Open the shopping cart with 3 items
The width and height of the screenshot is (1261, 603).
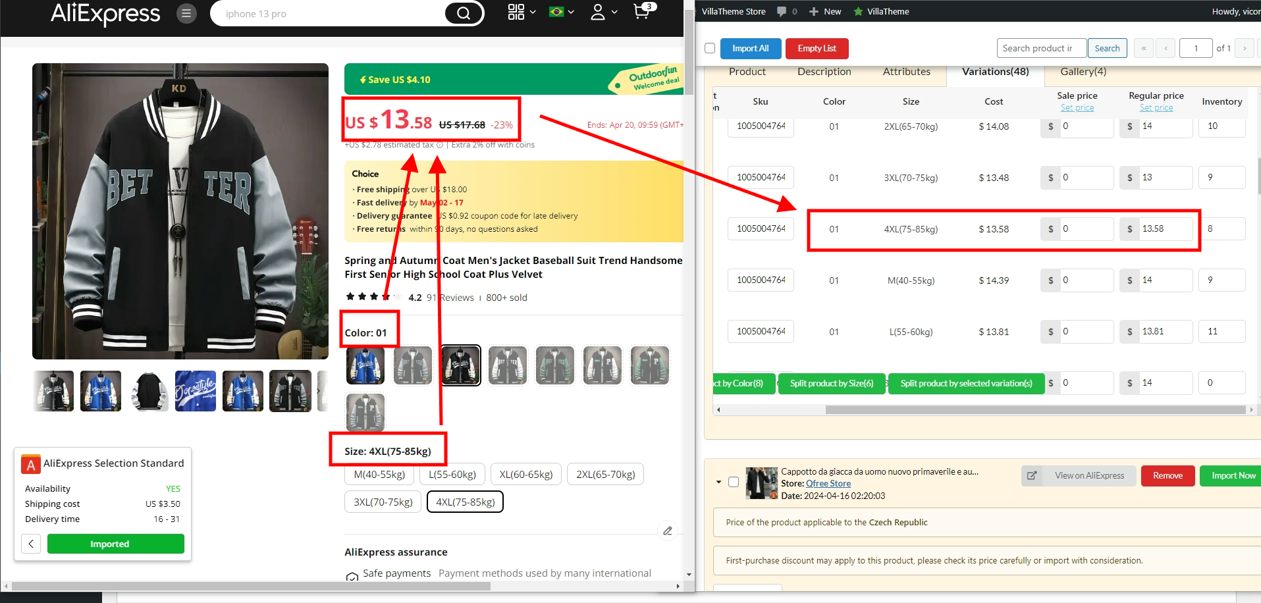[643, 11]
